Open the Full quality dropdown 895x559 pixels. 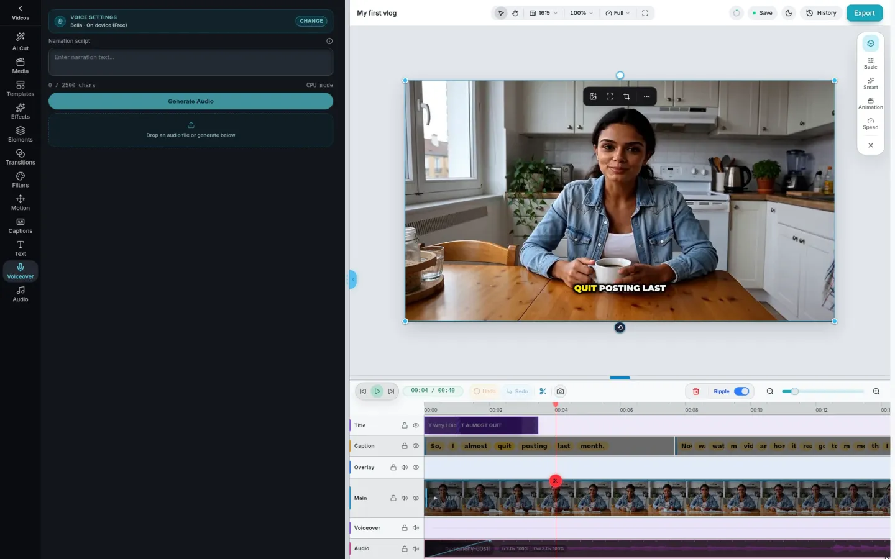(x=618, y=13)
